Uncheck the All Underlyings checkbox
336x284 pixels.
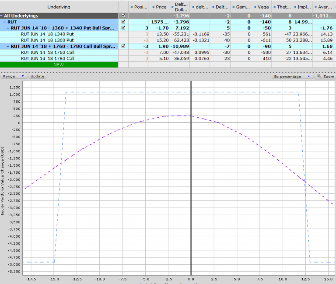[x=123, y=16]
